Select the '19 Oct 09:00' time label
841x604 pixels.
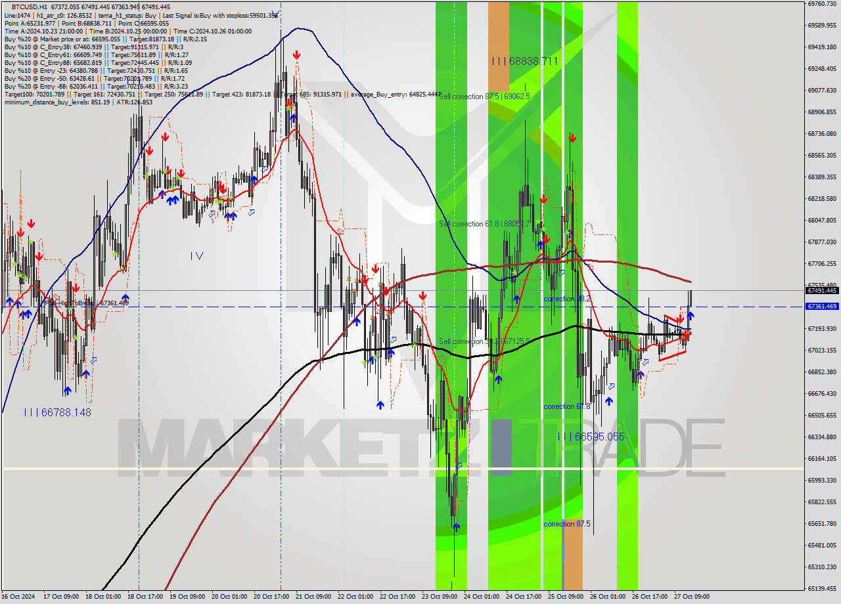click(187, 597)
